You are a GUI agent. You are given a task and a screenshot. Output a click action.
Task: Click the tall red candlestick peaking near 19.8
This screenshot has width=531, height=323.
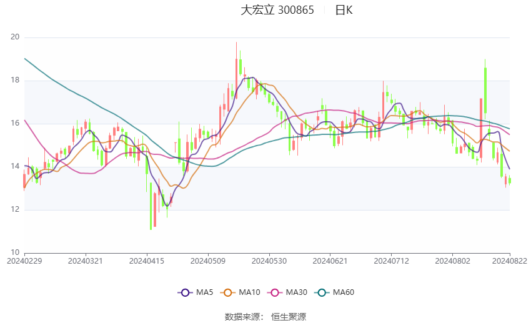click(x=236, y=71)
